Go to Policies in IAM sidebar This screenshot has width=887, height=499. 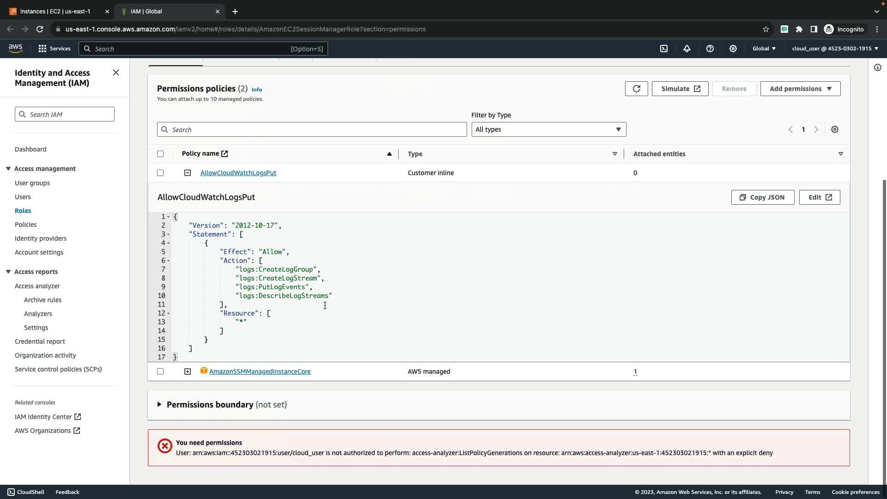click(25, 225)
